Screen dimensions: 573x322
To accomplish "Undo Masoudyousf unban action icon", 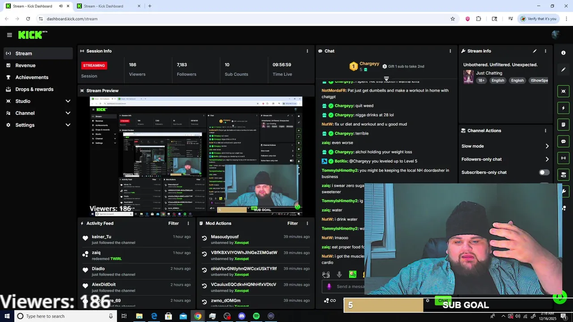I will tap(205, 238).
